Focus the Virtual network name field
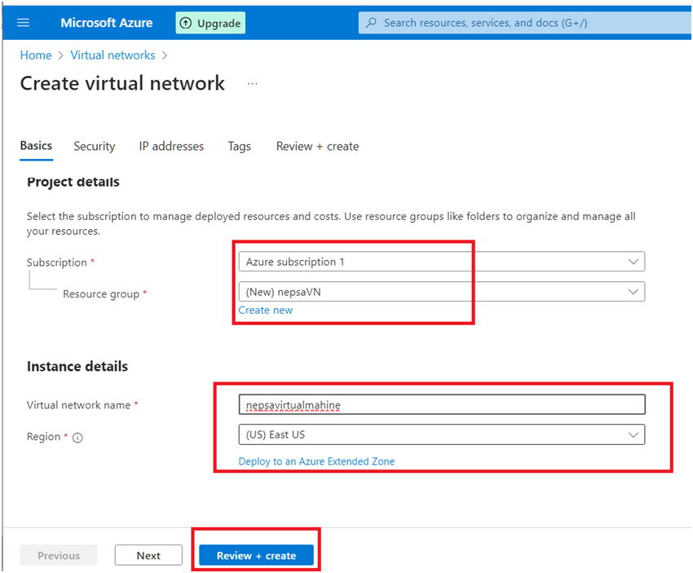Image resolution: width=693 pixels, height=573 pixels. [441, 404]
